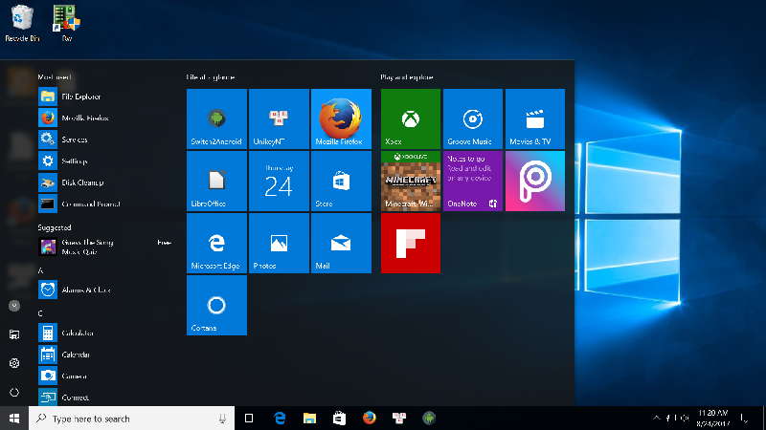This screenshot has width=766, height=430.
Task: Open Services from Most used list
Action: 105,140
